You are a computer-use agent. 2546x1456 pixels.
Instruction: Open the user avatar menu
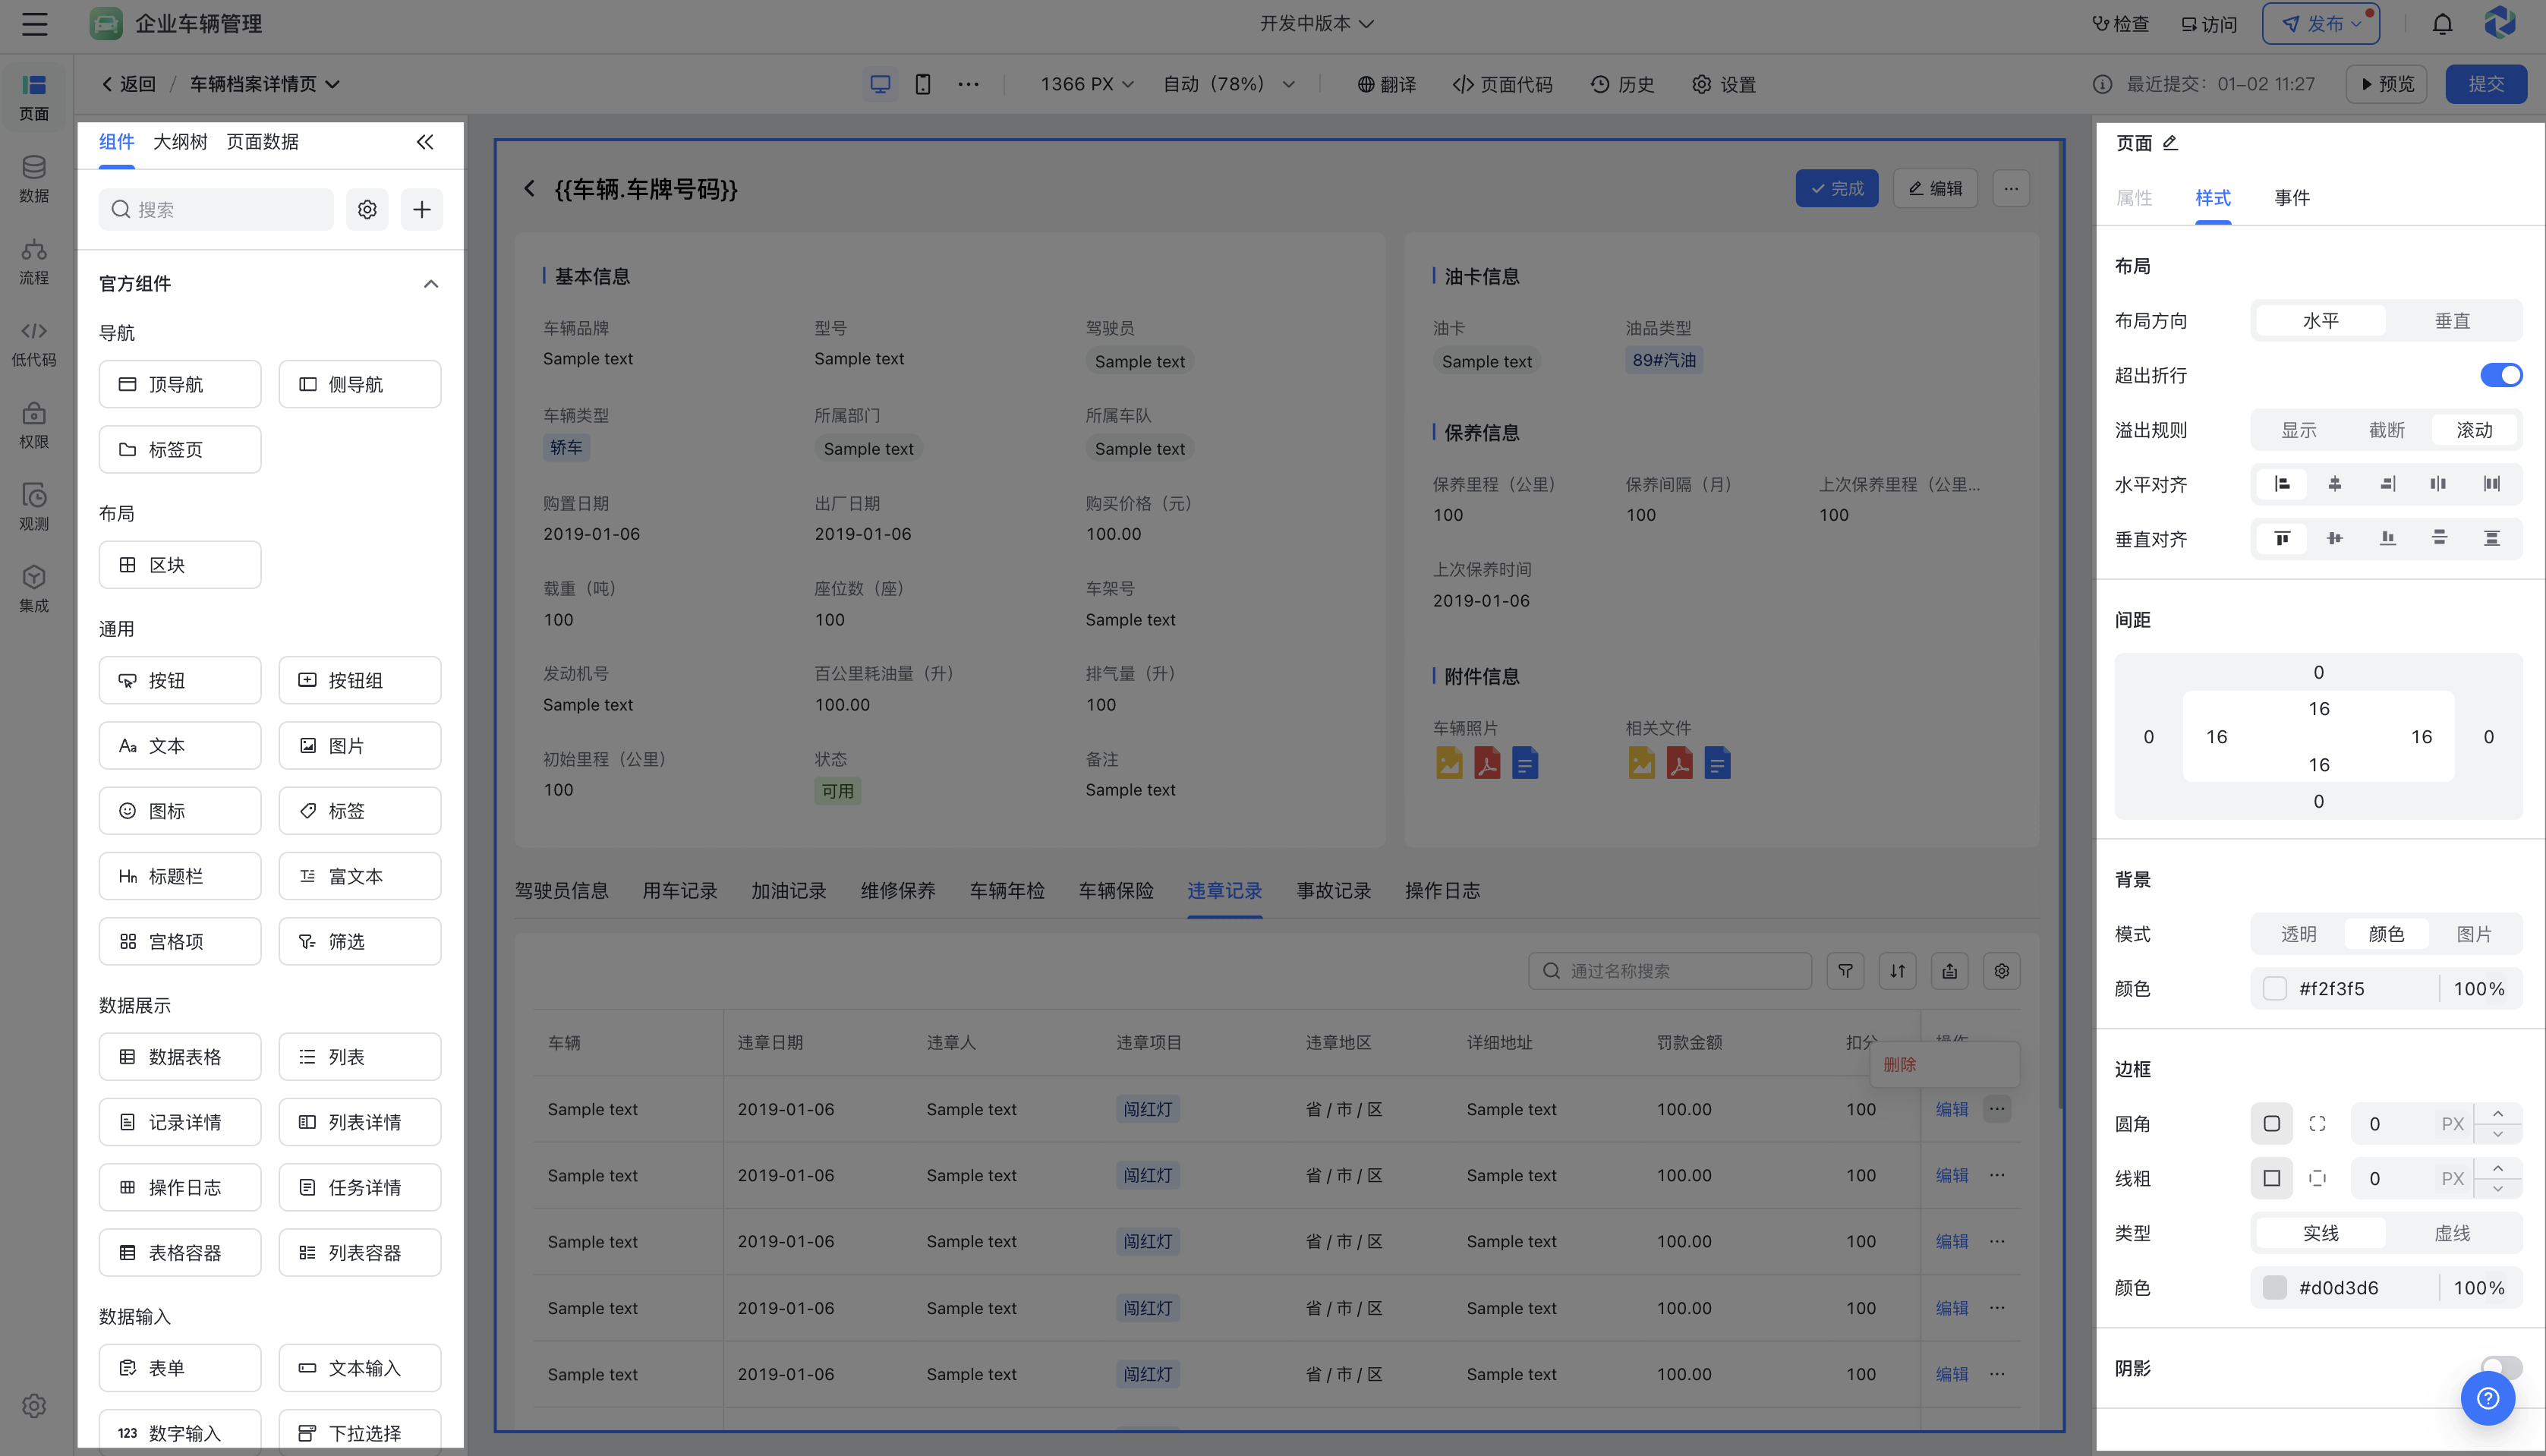click(2499, 23)
